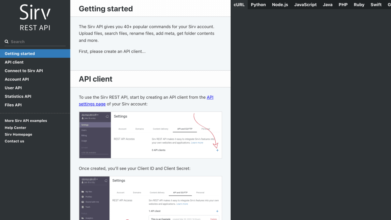Switch code samples to Node.js
The height and width of the screenshot is (220, 391).
(280, 5)
